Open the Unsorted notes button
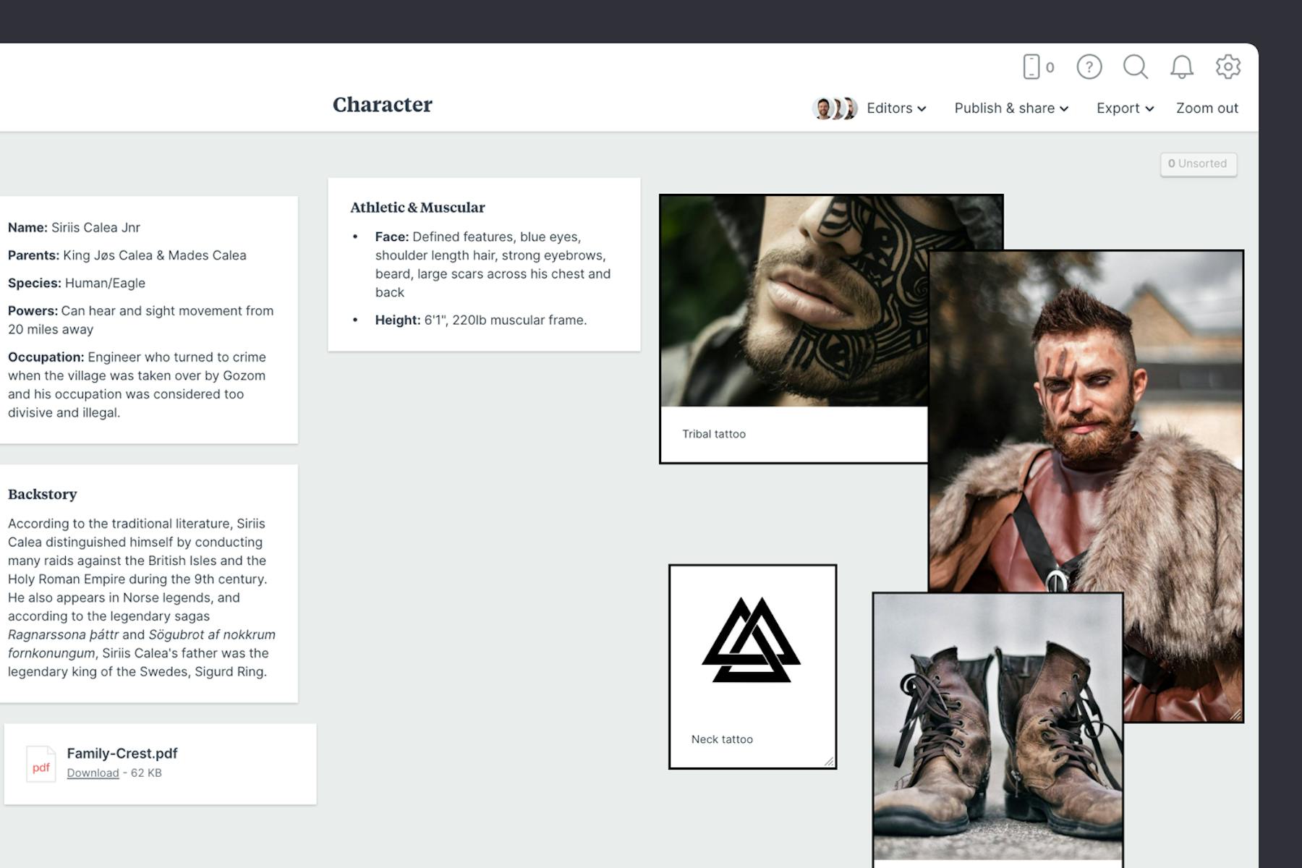This screenshot has height=868, width=1302. [1198, 163]
